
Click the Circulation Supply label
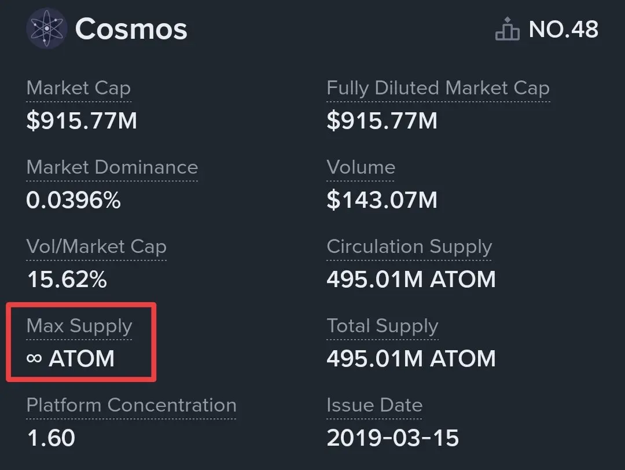coord(409,247)
